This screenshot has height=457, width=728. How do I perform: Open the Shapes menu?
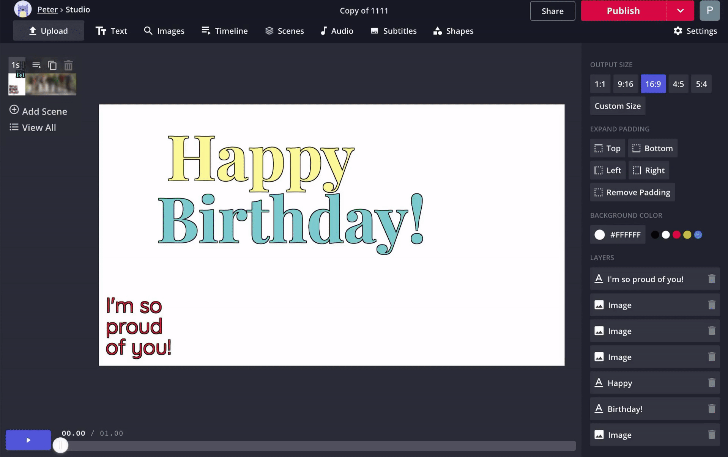point(453,31)
